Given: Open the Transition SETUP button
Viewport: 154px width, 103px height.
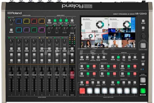Looking at the screenshot, I should [112, 82].
